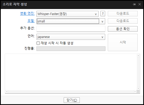This screenshot has height=105, width=144.
Task: Close the 소리로 자막 생성 dialog
Action: click(140, 4)
